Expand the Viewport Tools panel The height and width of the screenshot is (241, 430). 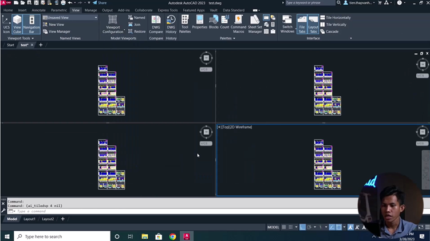click(21, 38)
